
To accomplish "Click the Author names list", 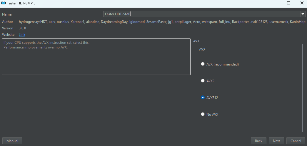I will (x=162, y=22).
